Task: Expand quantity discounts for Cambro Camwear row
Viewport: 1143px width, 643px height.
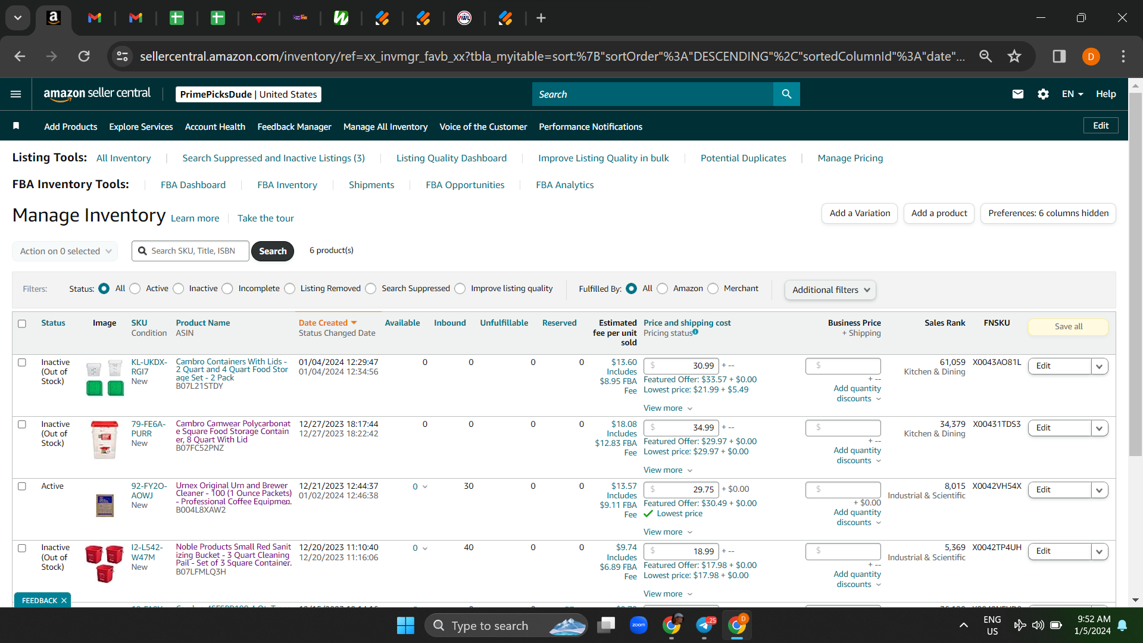Action: tap(857, 455)
